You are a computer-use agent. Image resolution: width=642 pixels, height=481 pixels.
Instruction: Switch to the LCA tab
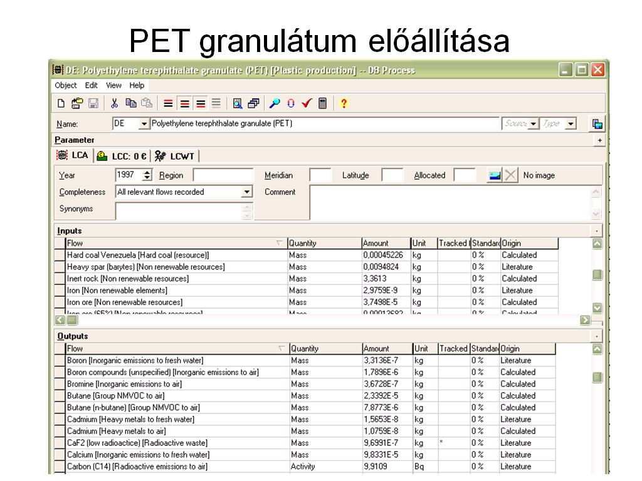(73, 155)
